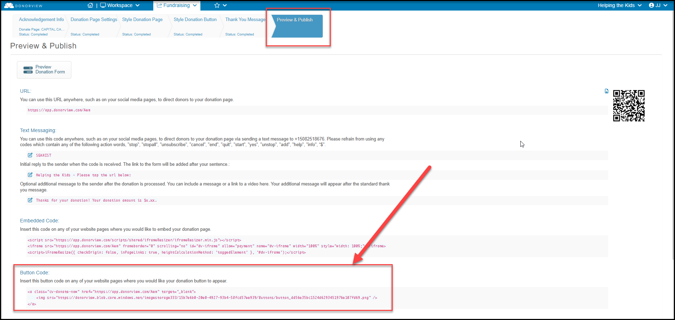Image resolution: width=675 pixels, height=320 pixels.
Task: Expand the chevron next to the star
Action: click(225, 5)
